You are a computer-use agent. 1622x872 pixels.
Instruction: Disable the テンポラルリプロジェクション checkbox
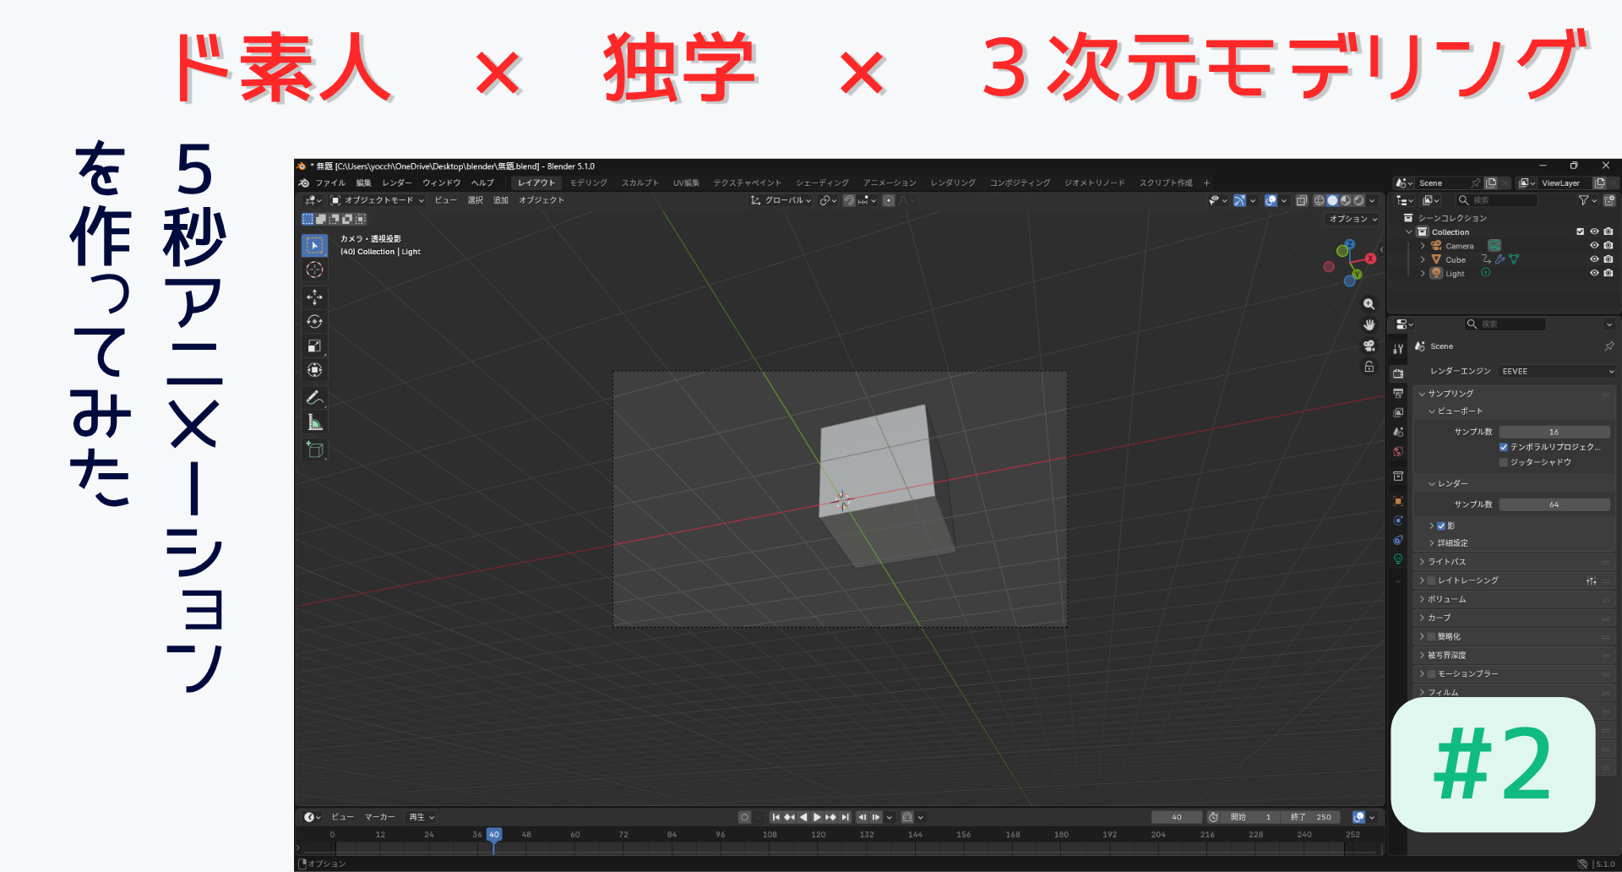tap(1504, 447)
